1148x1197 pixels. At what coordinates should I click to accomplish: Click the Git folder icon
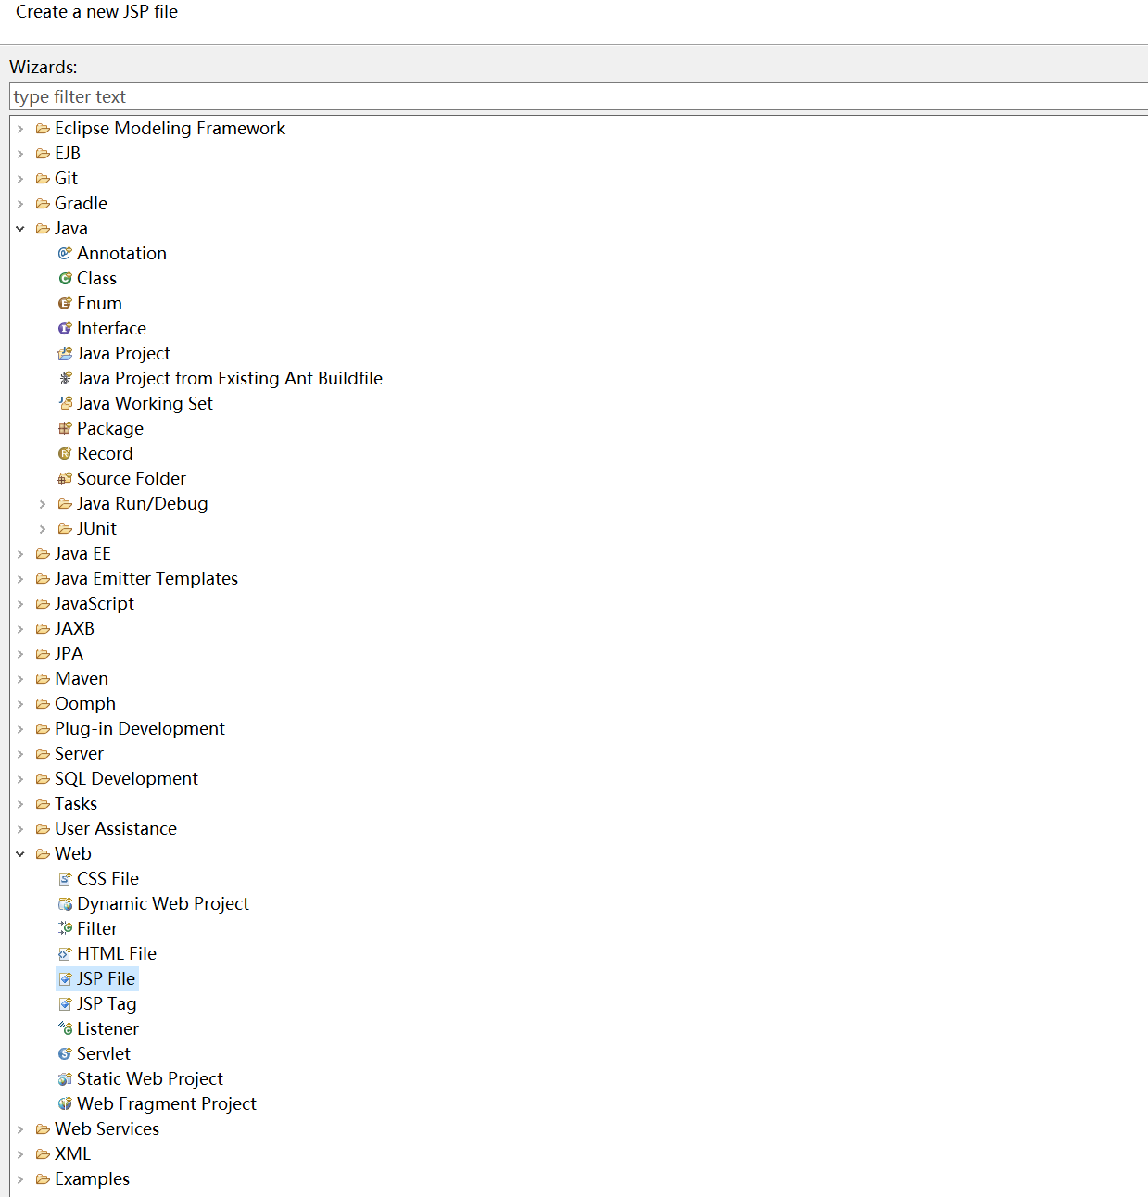pyautogui.click(x=43, y=178)
